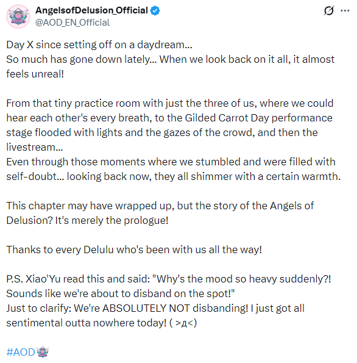Visit the @AOD_EN_Official handle link
The image size is (357, 363).
coord(72,23)
